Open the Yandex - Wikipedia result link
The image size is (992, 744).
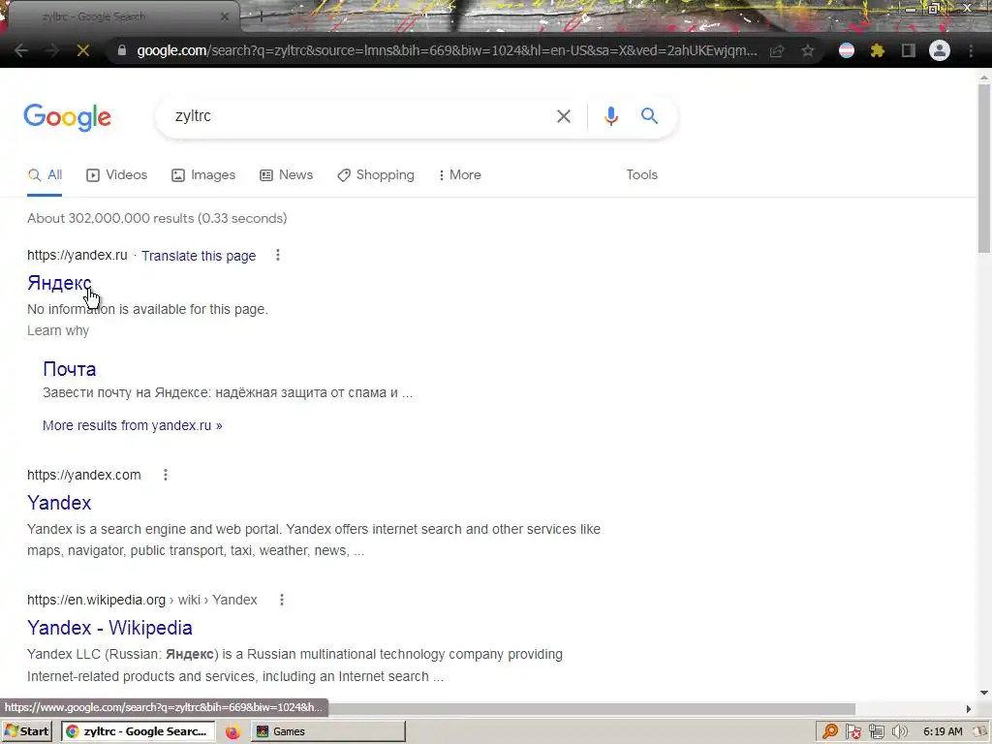[110, 628]
